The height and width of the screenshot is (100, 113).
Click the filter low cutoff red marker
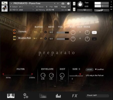(x=3, y=74)
